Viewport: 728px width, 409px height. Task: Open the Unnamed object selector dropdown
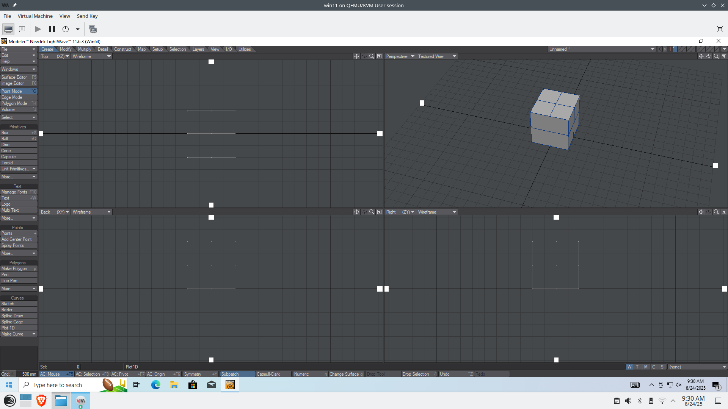601,49
